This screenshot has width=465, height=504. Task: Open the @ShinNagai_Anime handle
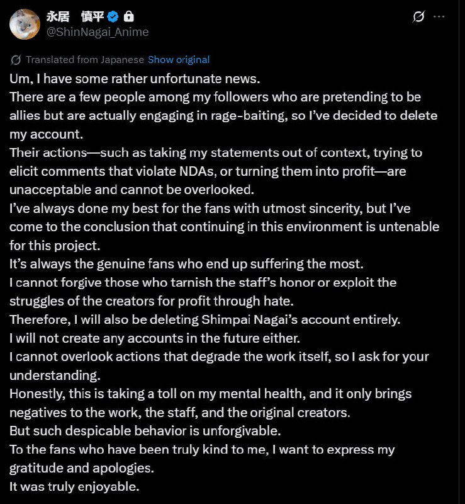(x=98, y=31)
